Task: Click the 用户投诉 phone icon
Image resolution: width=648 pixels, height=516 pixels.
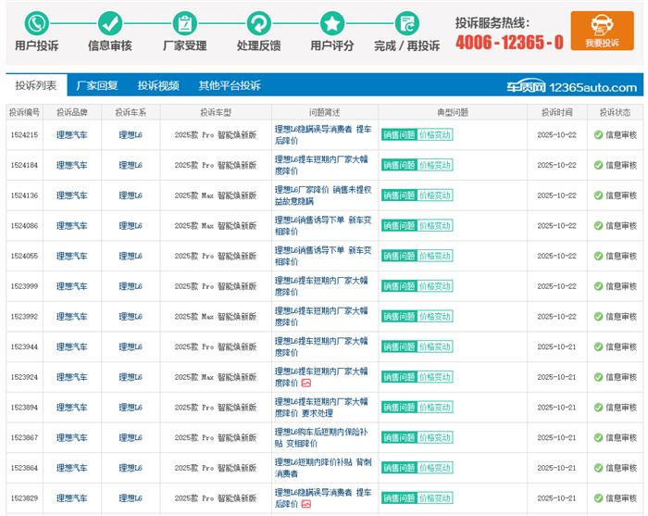Action: (36, 23)
